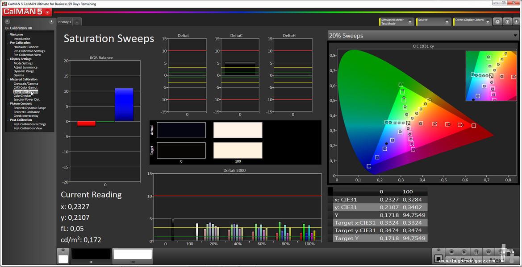Click the blue bar in RGB Balance chart

[124, 105]
